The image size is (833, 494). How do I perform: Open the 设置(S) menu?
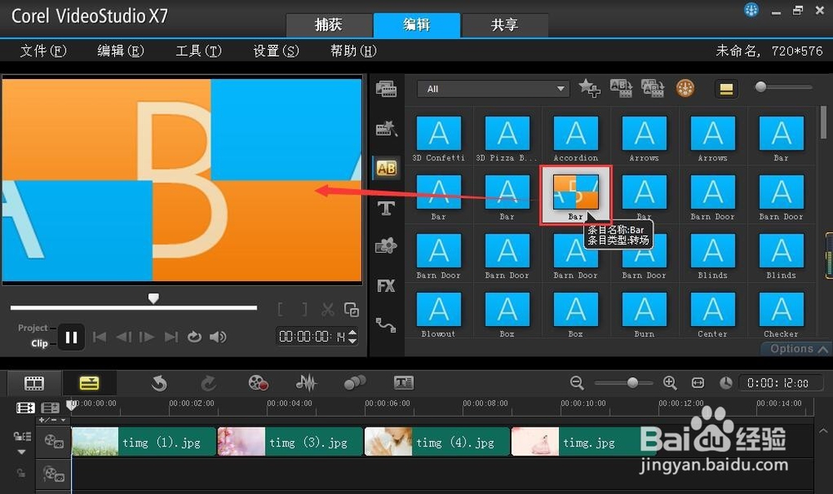276,51
